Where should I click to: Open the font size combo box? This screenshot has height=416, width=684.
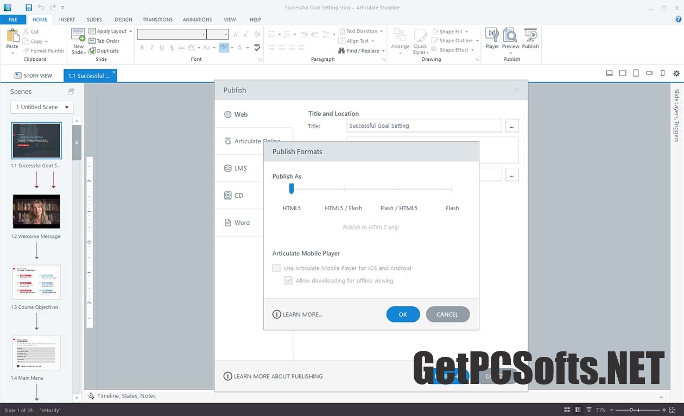(218, 34)
